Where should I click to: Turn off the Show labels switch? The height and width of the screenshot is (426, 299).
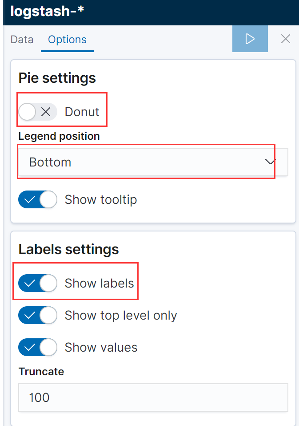38,283
